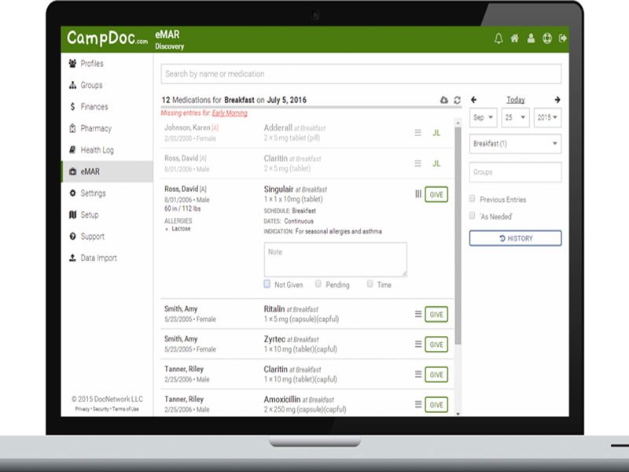
Task: Go to previous day with left arrow
Action: [x=474, y=100]
